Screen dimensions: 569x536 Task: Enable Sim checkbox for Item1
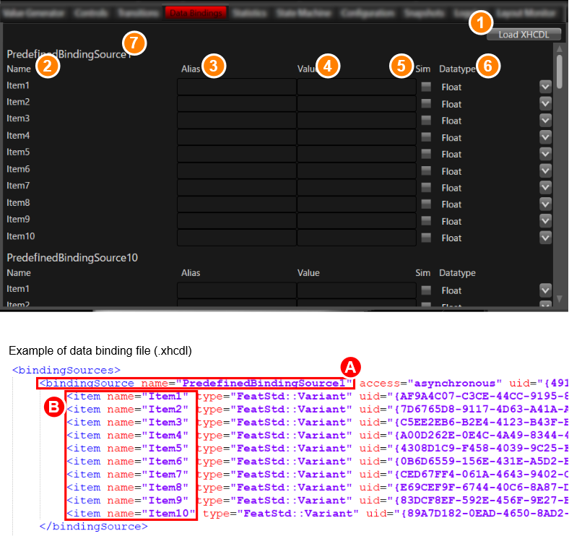[426, 87]
